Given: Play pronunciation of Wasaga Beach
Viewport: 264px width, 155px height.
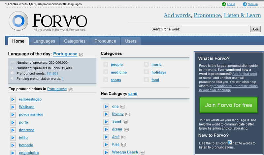Looking at the screenshot, I should coord(106,152).
